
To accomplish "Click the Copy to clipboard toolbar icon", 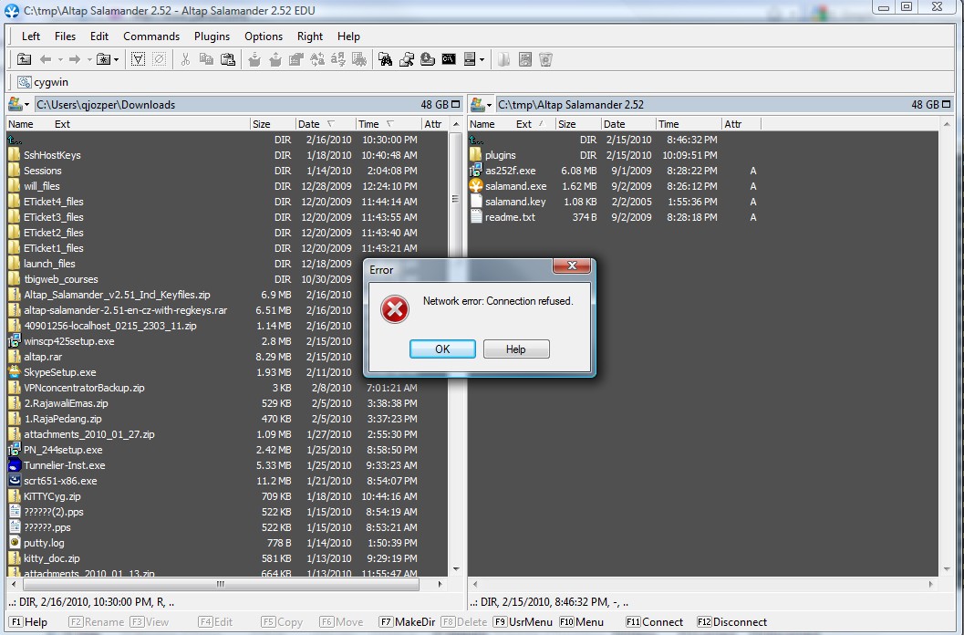I will (x=206, y=59).
